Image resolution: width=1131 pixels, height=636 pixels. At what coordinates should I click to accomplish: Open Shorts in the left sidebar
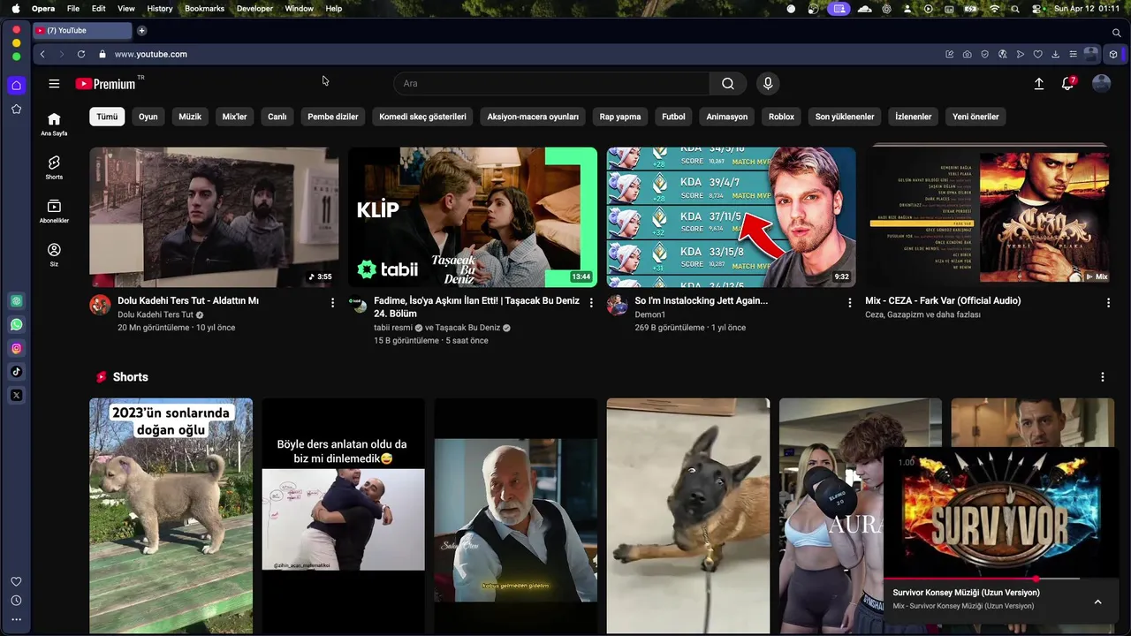pyautogui.click(x=54, y=168)
